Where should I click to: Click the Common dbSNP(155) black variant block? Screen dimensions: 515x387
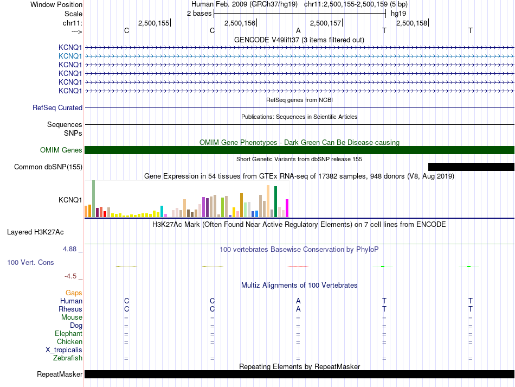pos(471,167)
